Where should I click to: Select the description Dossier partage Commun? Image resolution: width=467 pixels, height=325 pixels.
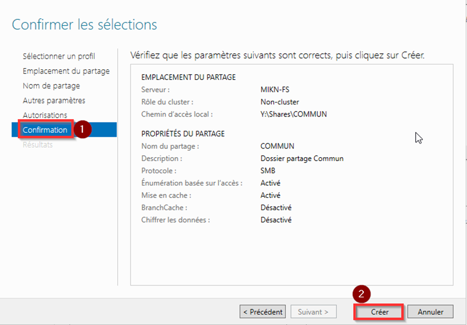click(302, 159)
